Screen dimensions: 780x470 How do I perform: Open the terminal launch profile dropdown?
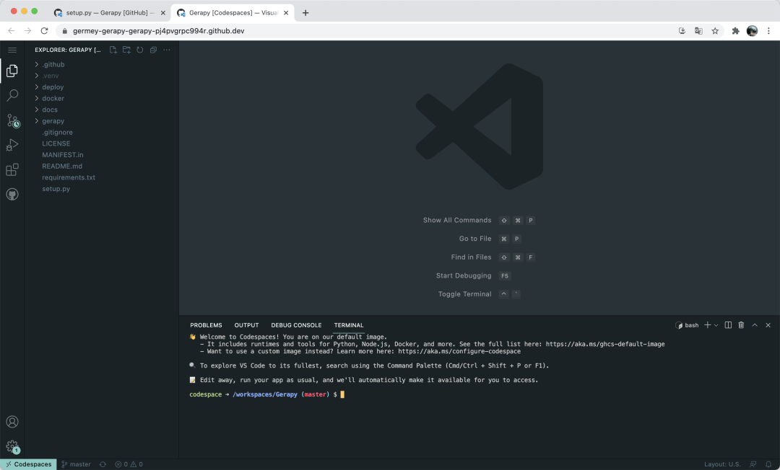pos(715,325)
